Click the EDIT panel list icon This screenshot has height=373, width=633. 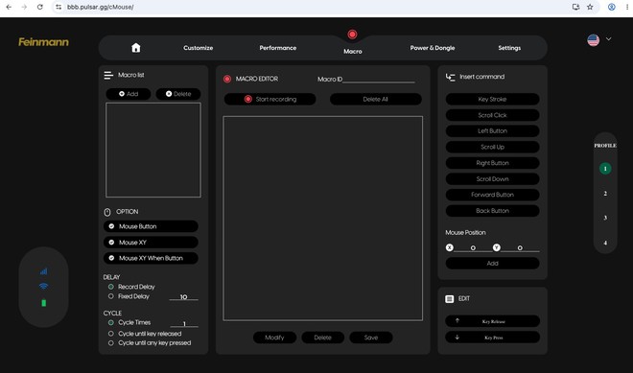(x=449, y=299)
